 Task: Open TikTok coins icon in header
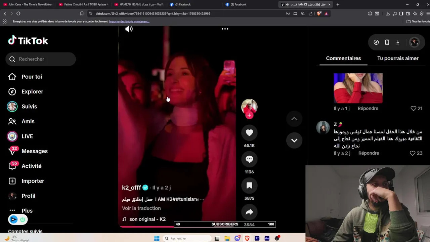[x=376, y=42]
